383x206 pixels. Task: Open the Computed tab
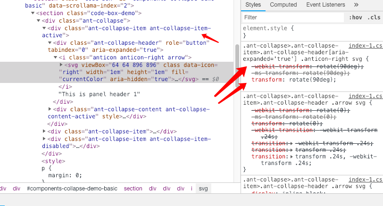(x=283, y=5)
